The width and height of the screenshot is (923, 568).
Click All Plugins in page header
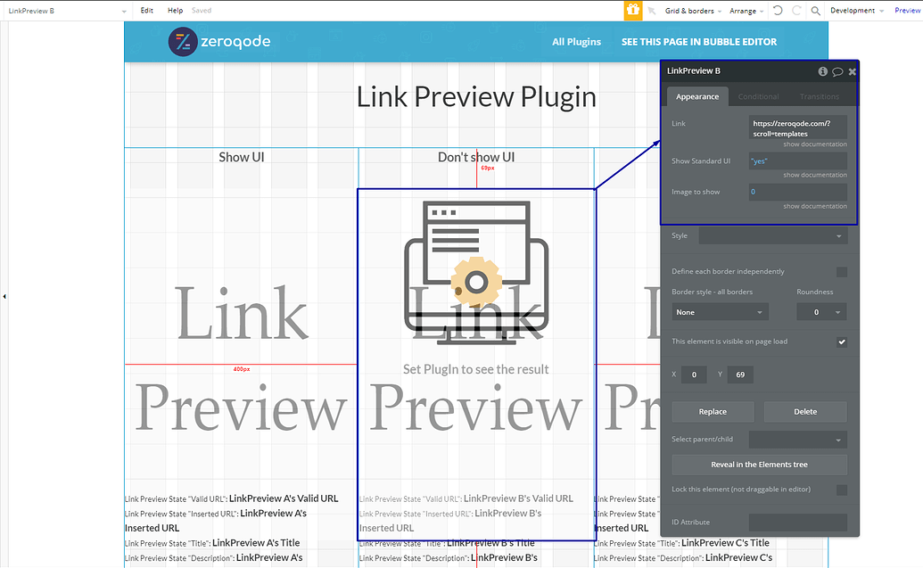(576, 42)
